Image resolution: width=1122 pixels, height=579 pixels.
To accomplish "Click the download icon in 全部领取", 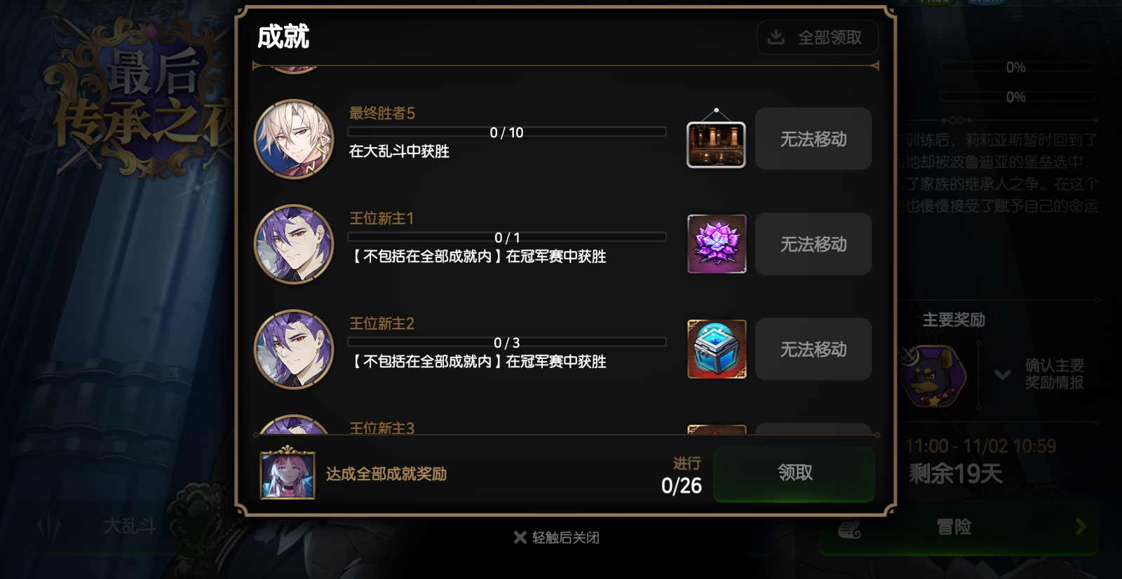I will click(x=776, y=37).
